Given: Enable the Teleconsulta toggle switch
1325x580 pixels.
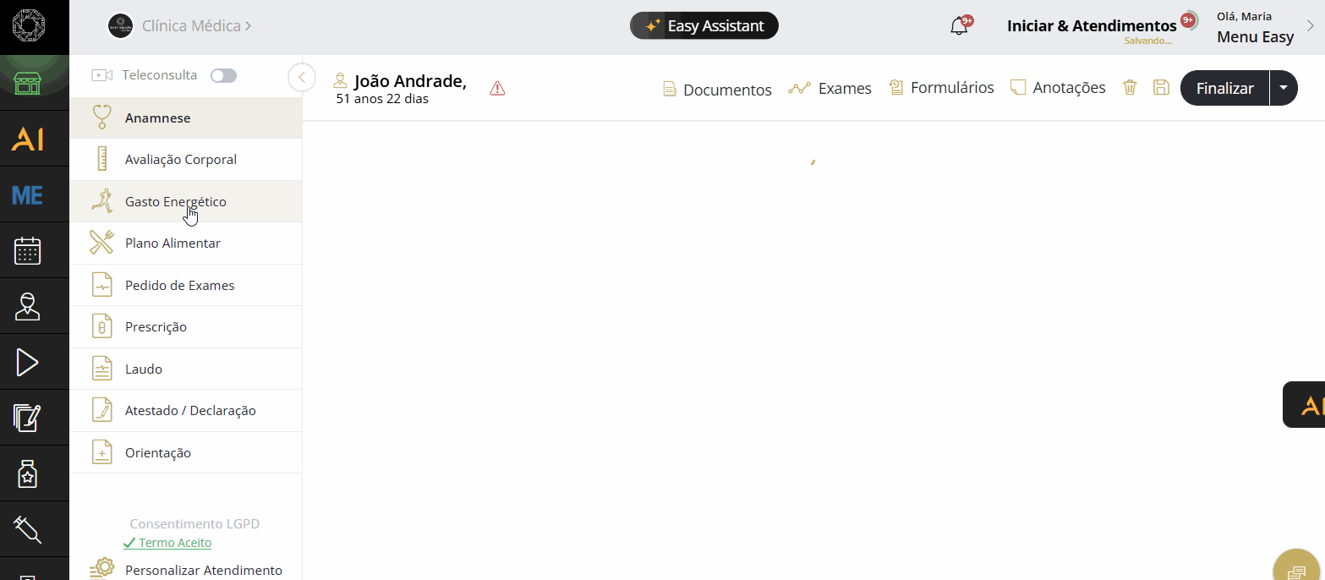Looking at the screenshot, I should click(223, 75).
